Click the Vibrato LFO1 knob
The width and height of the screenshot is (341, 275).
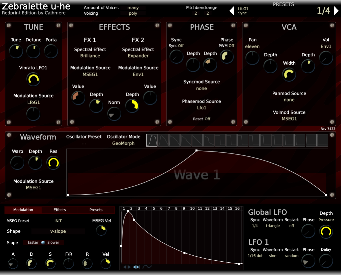(33, 79)
